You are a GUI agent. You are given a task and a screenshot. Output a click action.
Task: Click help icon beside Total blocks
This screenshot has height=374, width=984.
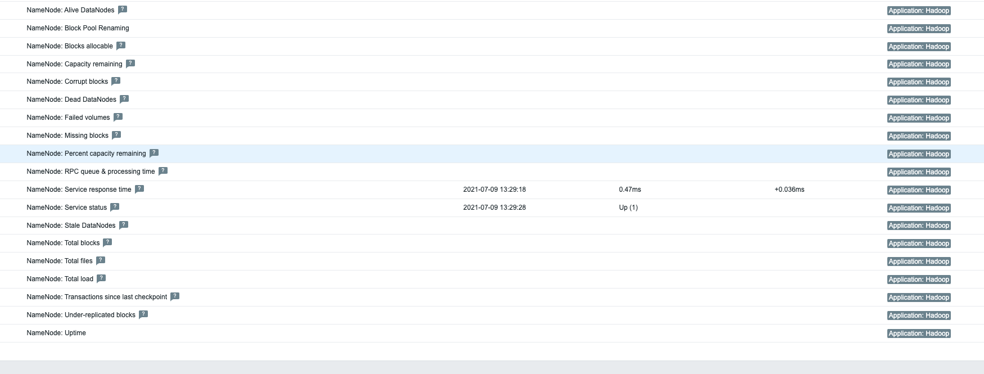click(x=107, y=242)
